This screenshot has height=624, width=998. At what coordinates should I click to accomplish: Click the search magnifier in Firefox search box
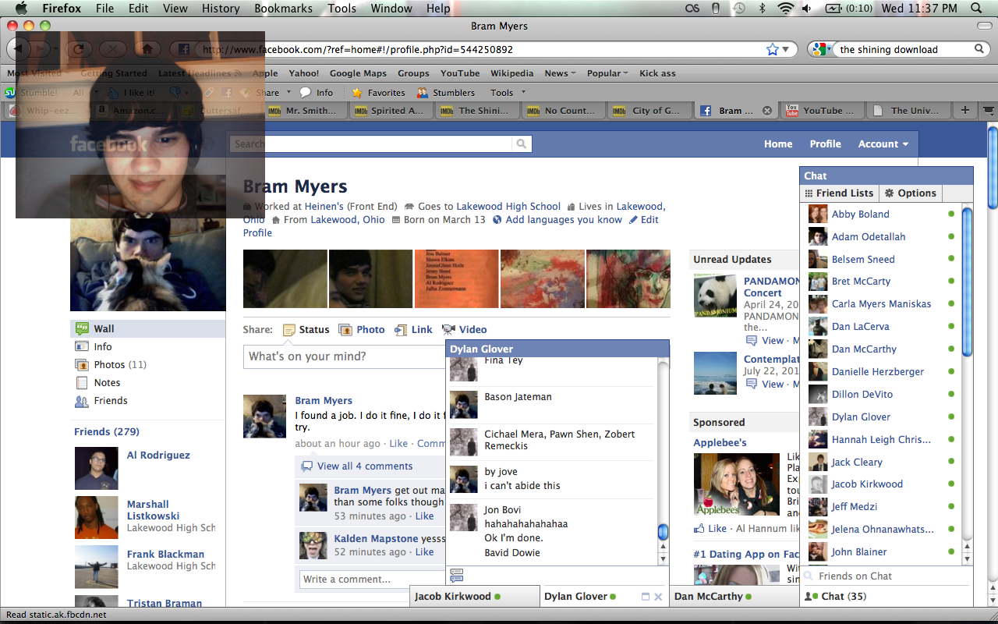[980, 49]
